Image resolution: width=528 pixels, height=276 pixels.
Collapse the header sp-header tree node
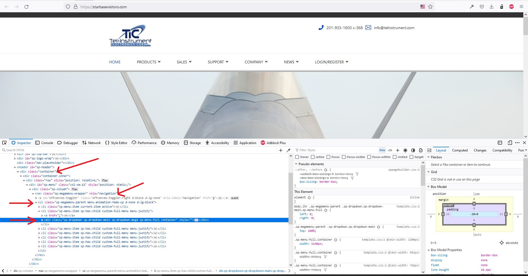(15, 167)
